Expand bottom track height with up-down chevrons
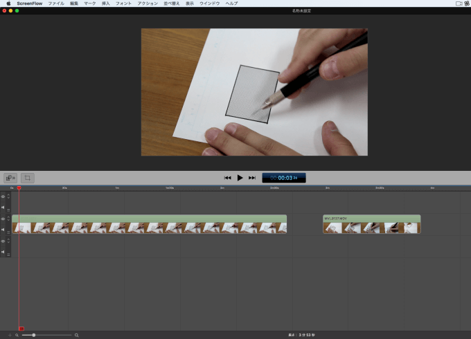471x339 pixels. pyautogui.click(x=8, y=241)
